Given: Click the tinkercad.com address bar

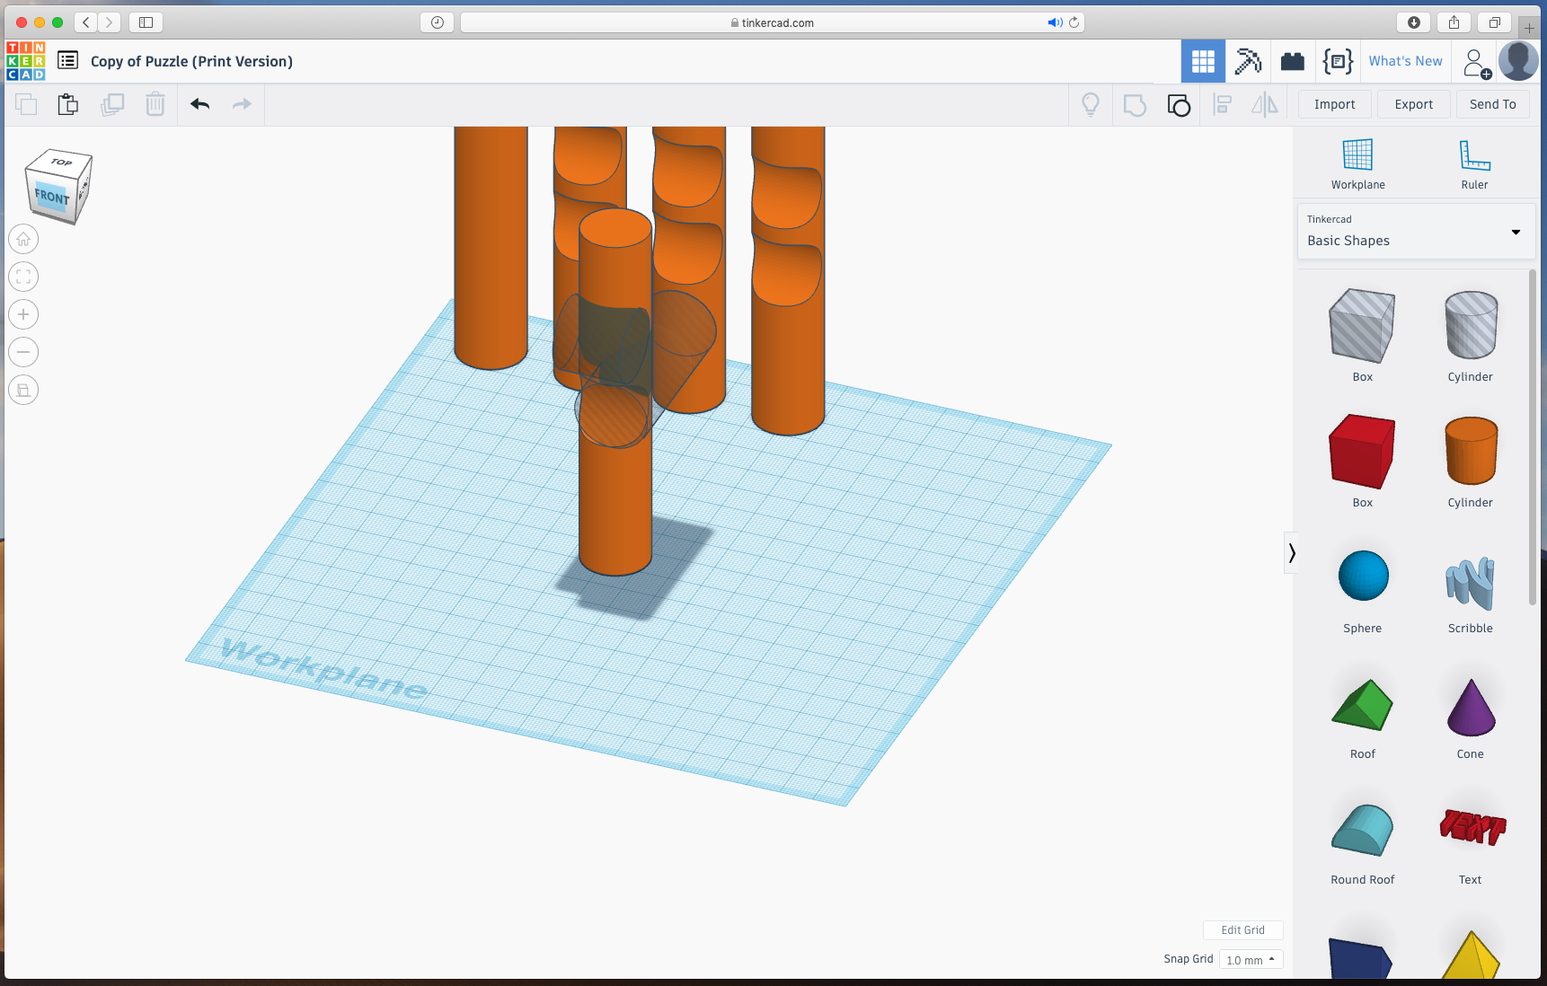Looking at the screenshot, I should [773, 22].
